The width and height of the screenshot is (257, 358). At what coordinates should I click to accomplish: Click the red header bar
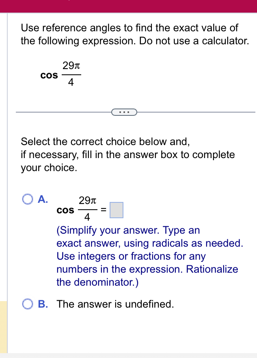pos(128,6)
